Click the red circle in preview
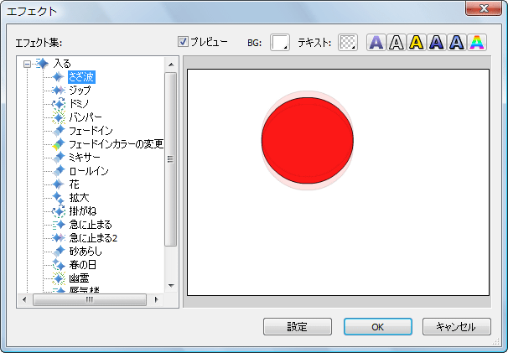Viewport: 508px width, 353px height. coord(308,140)
